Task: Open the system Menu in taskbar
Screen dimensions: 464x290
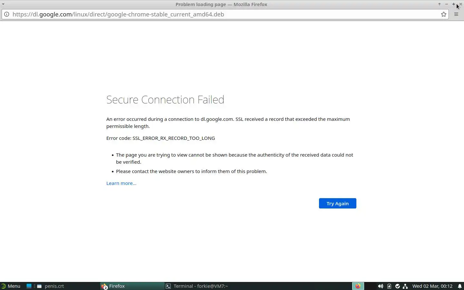Action: point(11,286)
